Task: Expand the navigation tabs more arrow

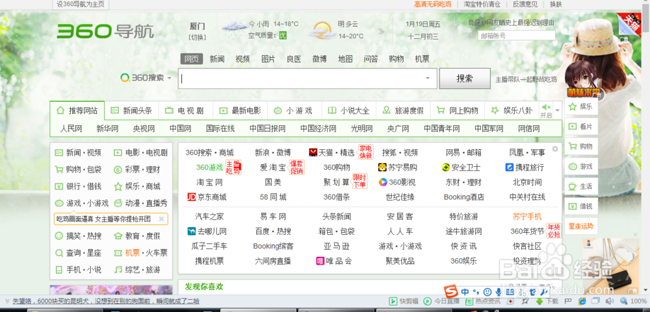Action: [558, 110]
